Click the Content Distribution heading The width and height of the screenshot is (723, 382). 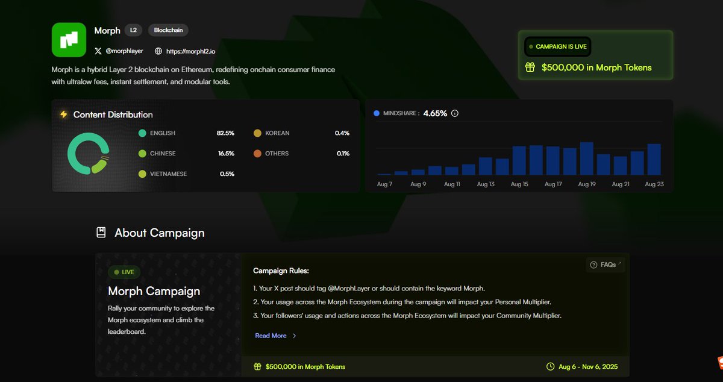click(113, 114)
